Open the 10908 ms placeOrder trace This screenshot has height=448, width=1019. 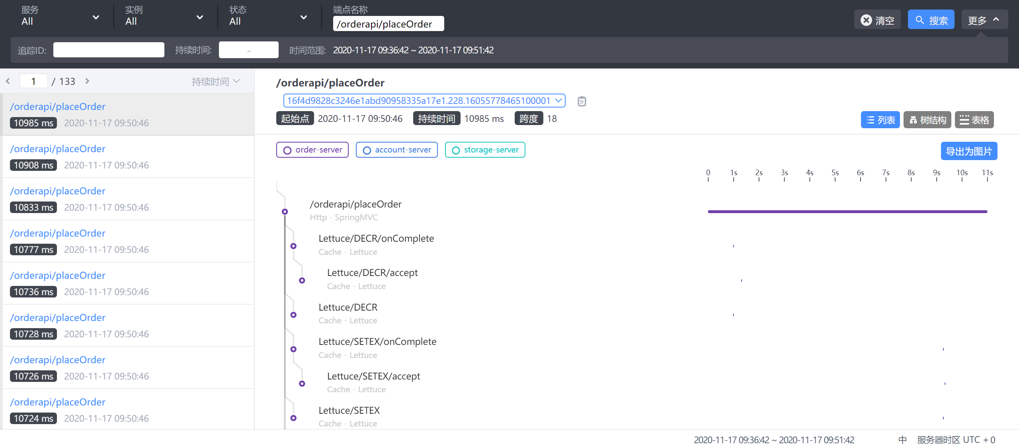point(128,157)
